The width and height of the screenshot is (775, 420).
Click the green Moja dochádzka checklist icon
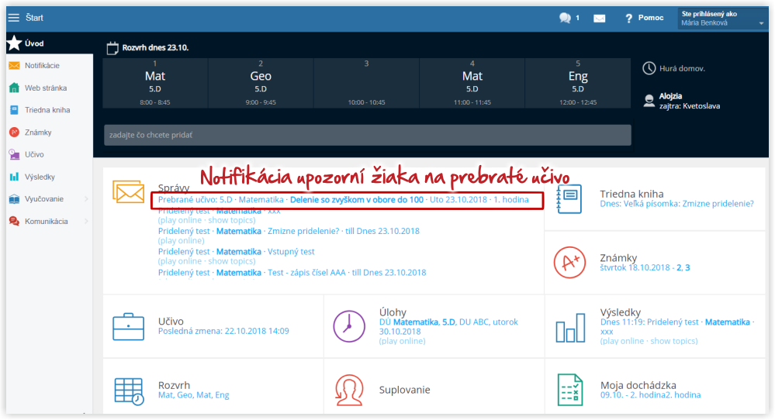[570, 390]
